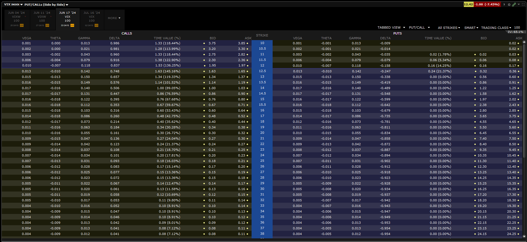Expand the VIX INDEX symbol dropdown
The width and height of the screenshot is (527, 242).
click(21, 5)
